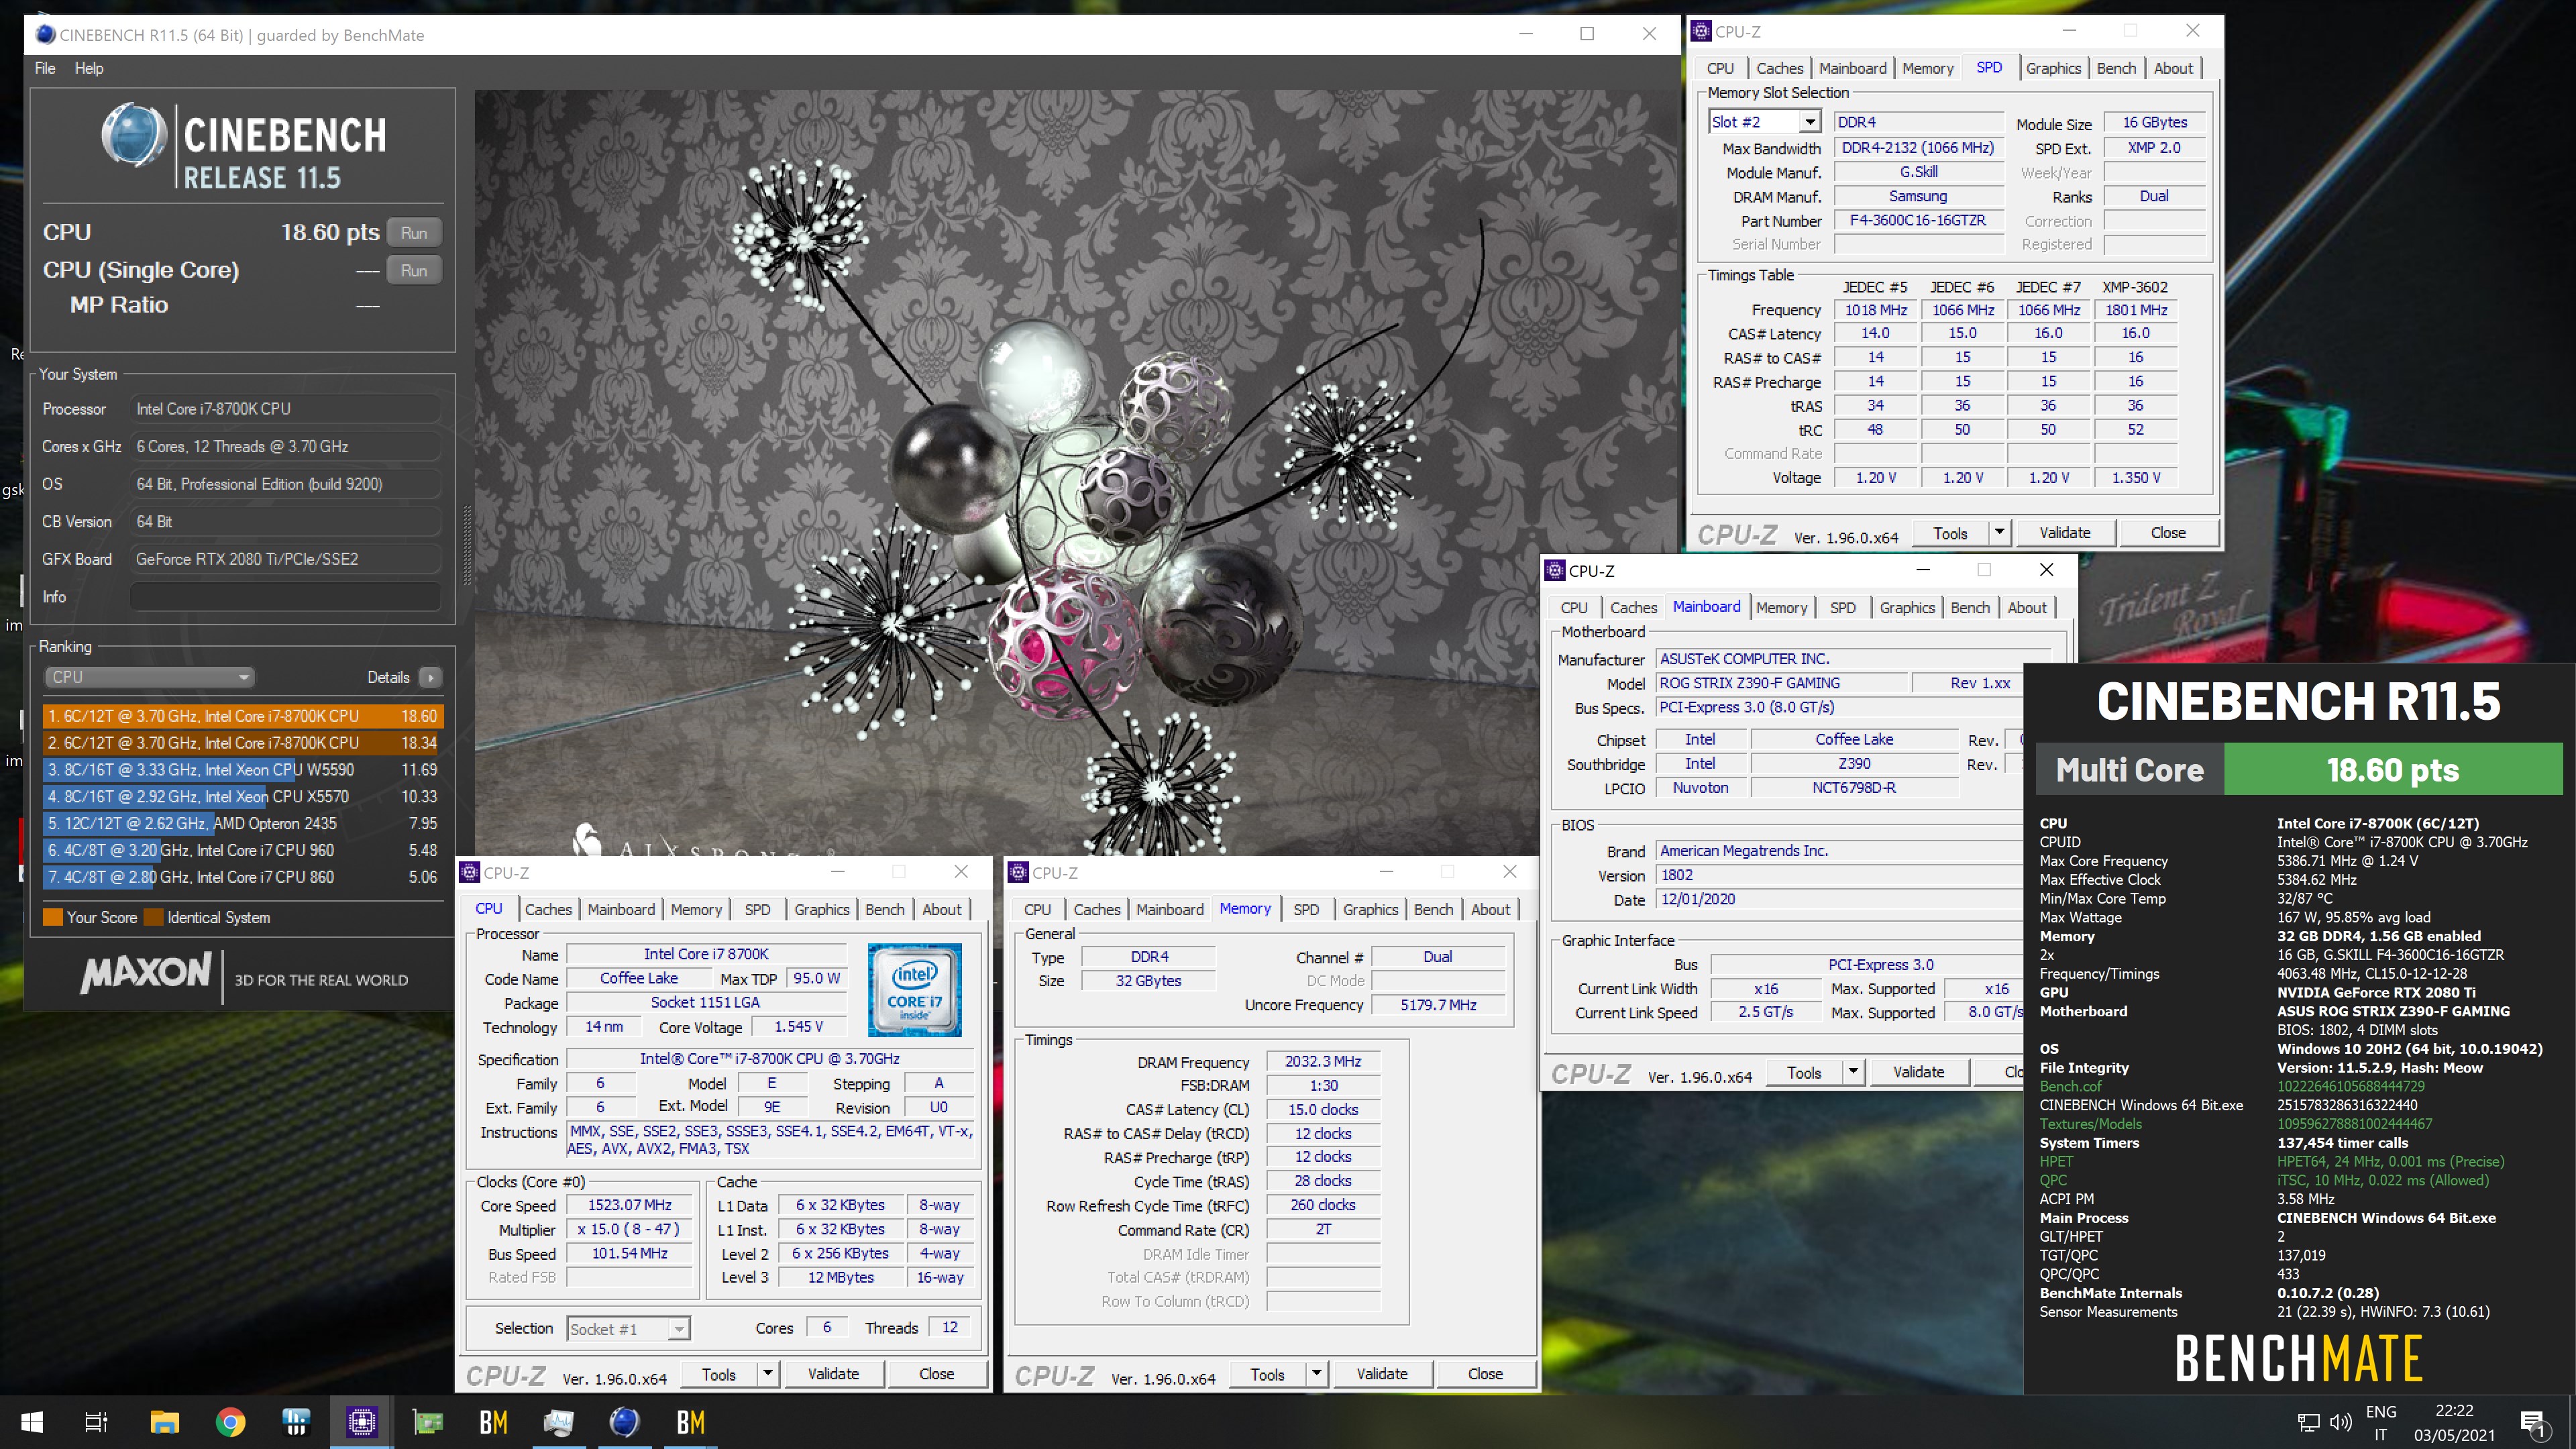Open the Windows Start menu

pos(32,1422)
